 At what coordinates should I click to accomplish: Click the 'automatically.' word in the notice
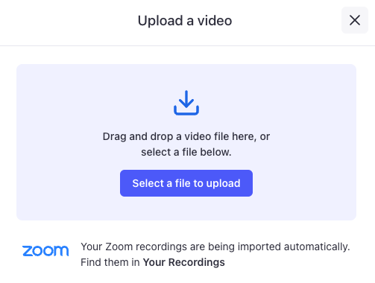[x=317, y=247]
